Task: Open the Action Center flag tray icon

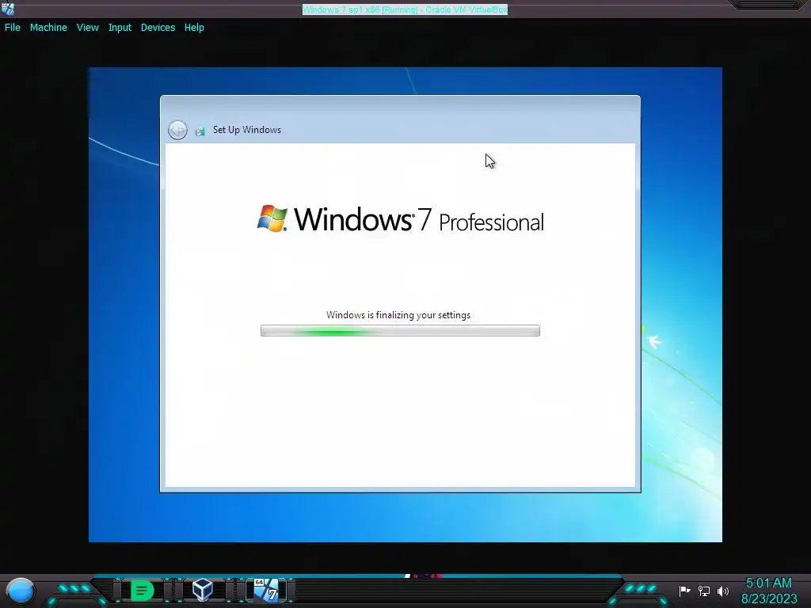Action: pos(684,591)
